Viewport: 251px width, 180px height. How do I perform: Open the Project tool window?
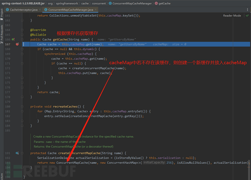pyautogui.click(x=2, y=14)
